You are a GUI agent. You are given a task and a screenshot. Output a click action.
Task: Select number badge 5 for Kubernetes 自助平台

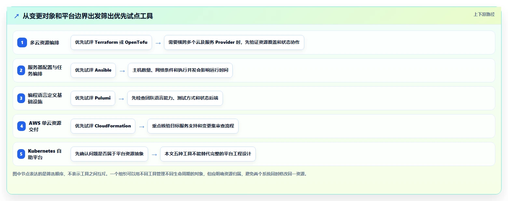21,154
